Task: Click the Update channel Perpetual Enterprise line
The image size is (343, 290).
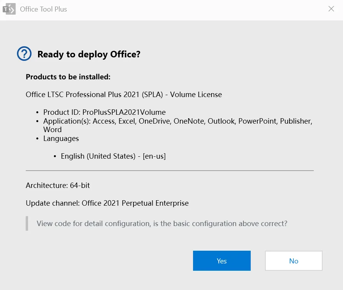Action: click(x=107, y=203)
